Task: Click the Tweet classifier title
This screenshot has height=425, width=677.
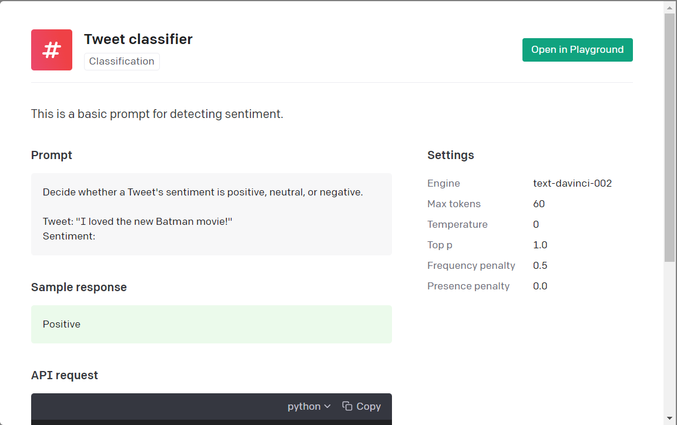Action: pyautogui.click(x=138, y=39)
